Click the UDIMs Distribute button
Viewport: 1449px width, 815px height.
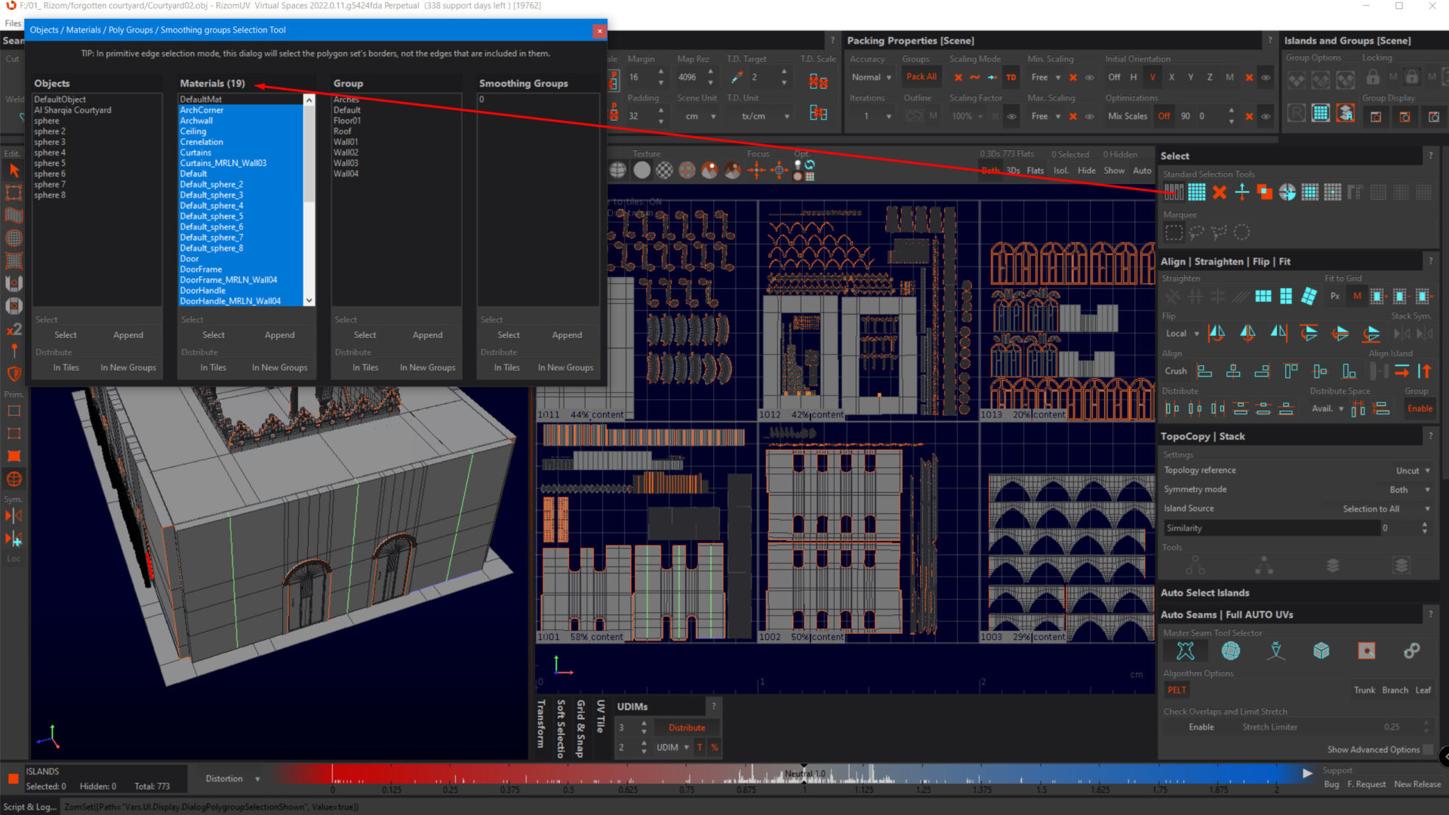click(686, 727)
